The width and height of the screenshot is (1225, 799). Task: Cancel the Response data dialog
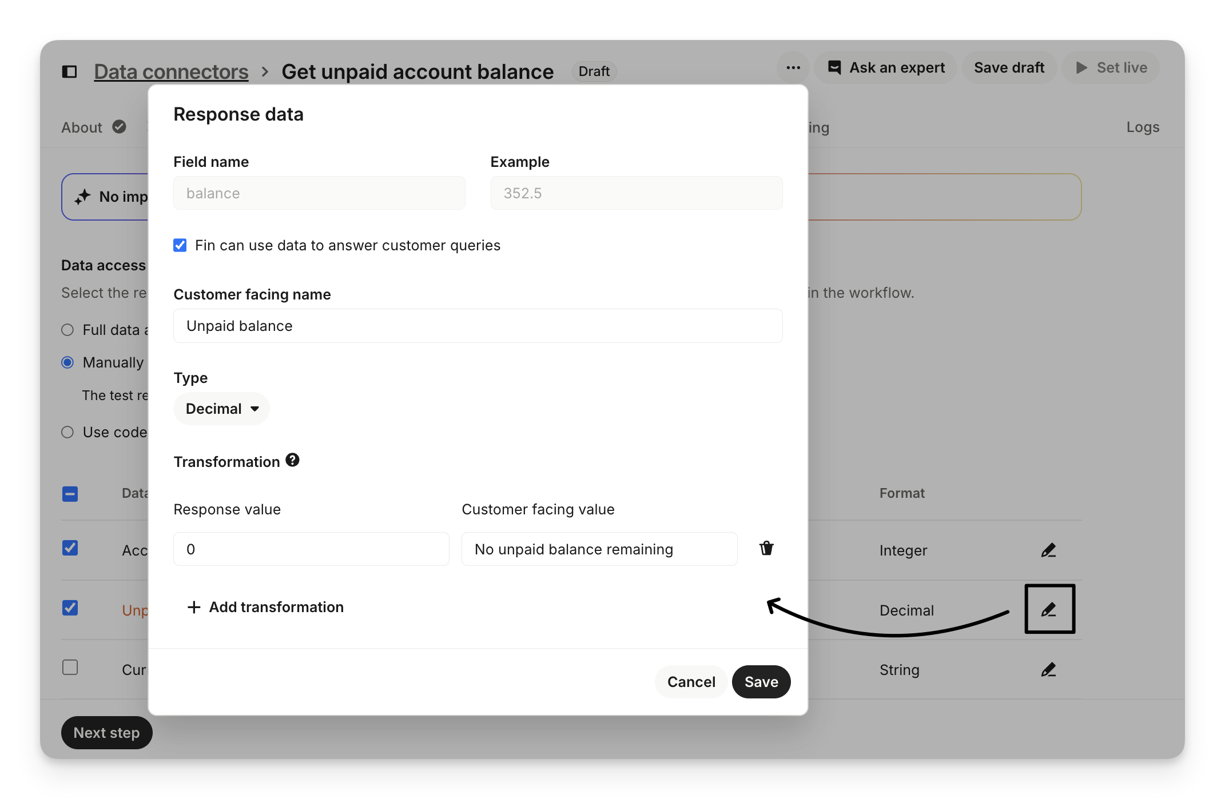coord(691,682)
